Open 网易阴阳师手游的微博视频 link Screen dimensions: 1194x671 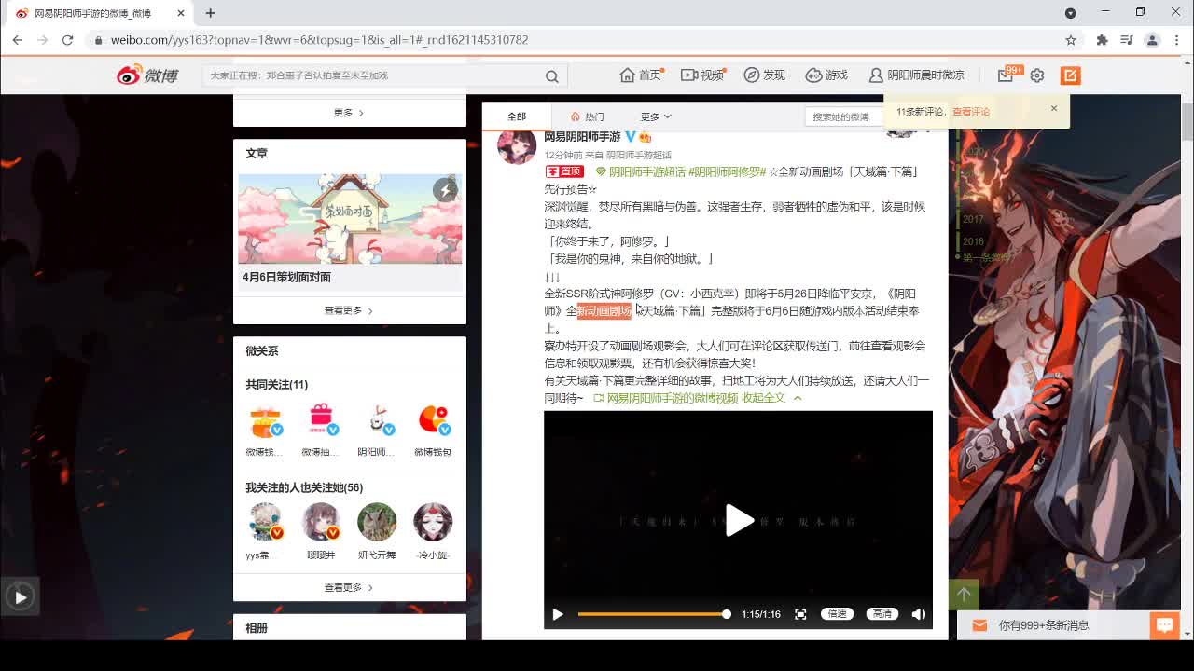click(666, 398)
